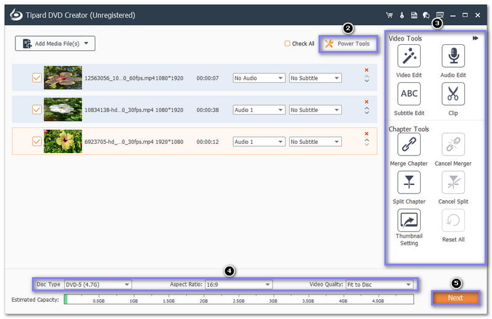492x319 pixels.
Task: Click the duration 00:00:07
Action: tap(207, 78)
